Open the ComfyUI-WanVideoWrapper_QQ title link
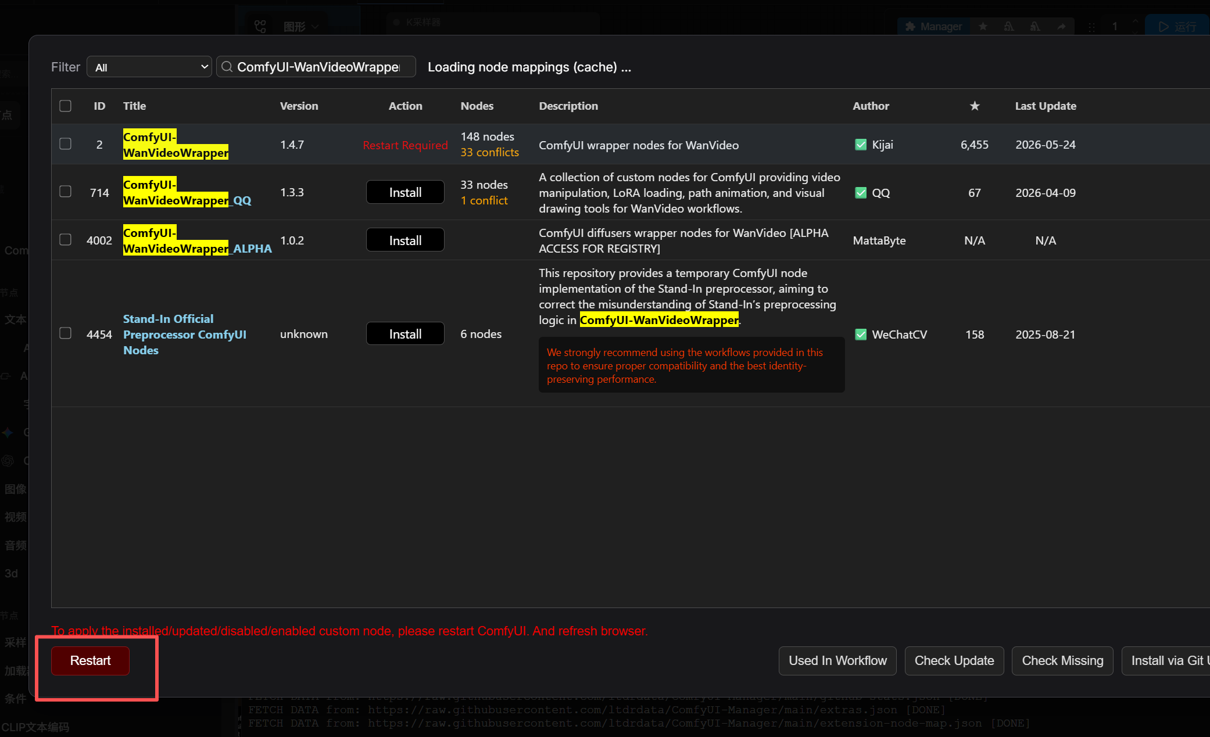This screenshot has width=1210, height=737. [187, 193]
